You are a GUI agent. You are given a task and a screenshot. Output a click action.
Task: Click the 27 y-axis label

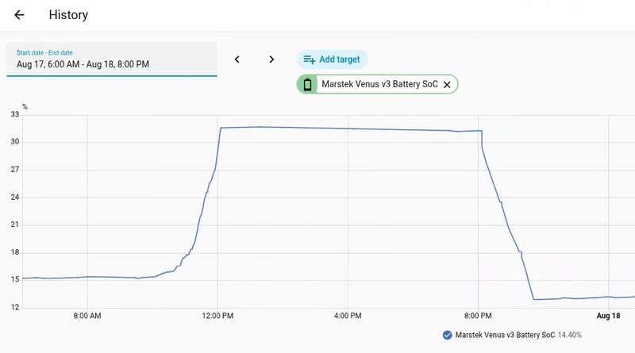click(x=15, y=169)
